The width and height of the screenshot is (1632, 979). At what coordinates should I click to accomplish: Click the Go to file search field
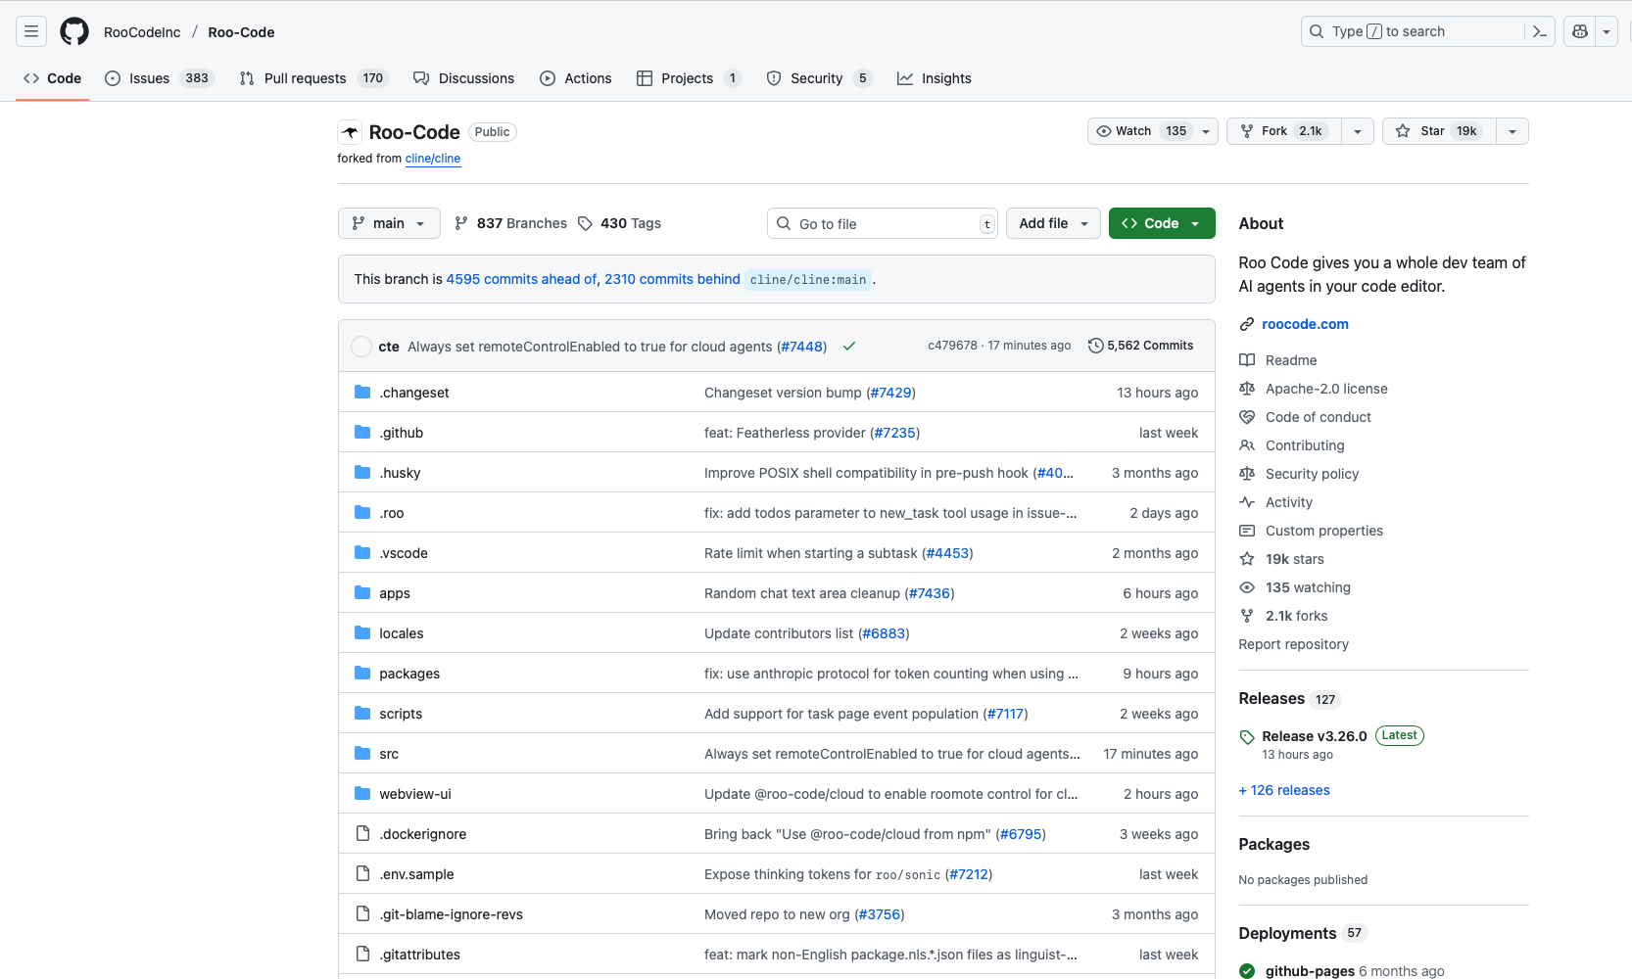(x=883, y=223)
